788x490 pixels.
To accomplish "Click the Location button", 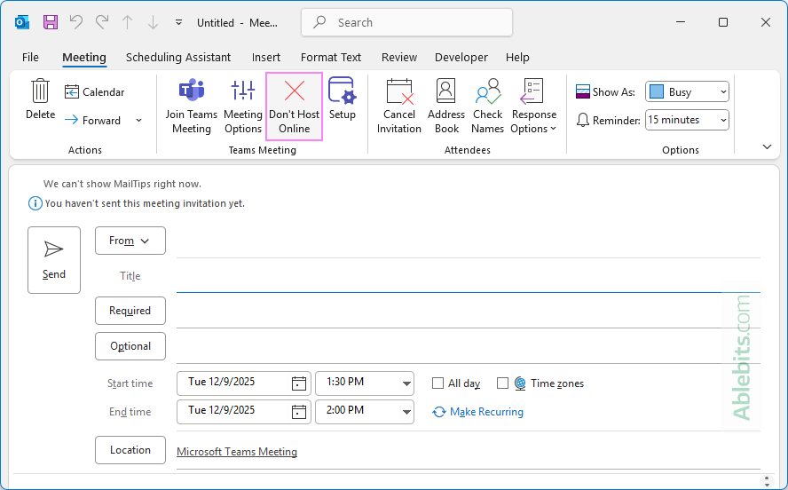I will pyautogui.click(x=130, y=450).
